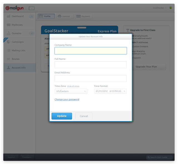Click the Change your password link
Viewport: 178px width, 164px height.
tap(67, 100)
